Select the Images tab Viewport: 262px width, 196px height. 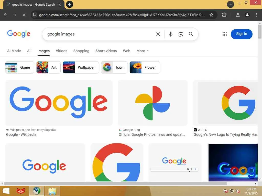pyautogui.click(x=43, y=51)
